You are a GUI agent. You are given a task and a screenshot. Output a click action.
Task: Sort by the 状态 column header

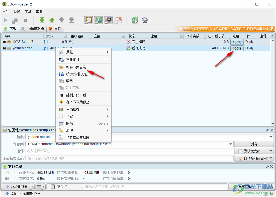point(137,36)
